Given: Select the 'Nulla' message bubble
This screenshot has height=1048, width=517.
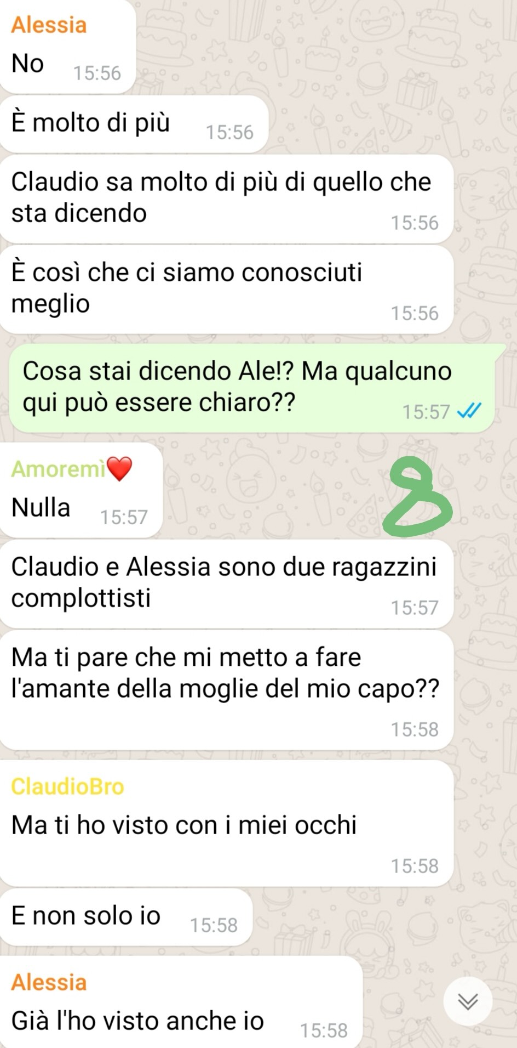Looking at the screenshot, I should point(82,490).
